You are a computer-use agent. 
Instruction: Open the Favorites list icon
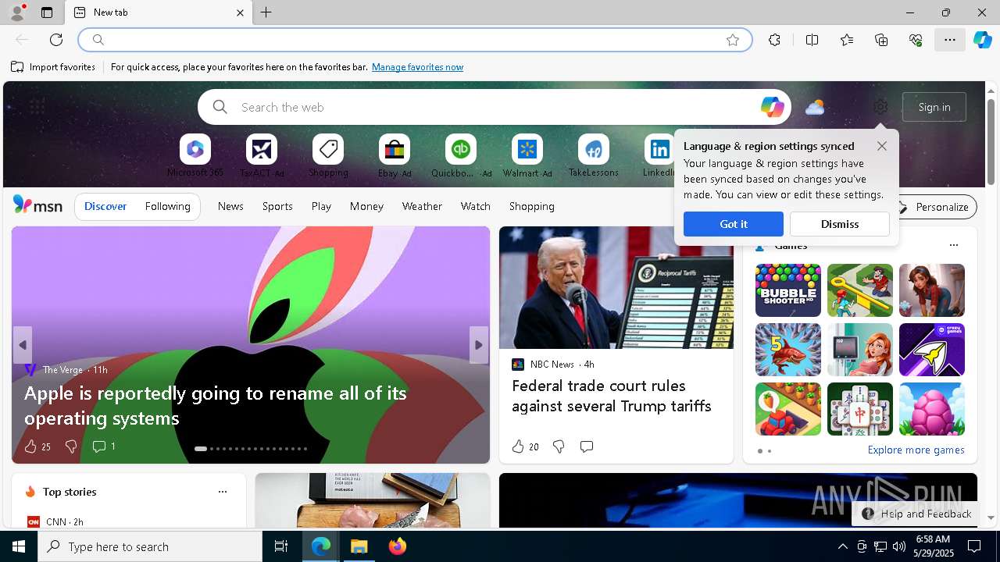[847, 40]
